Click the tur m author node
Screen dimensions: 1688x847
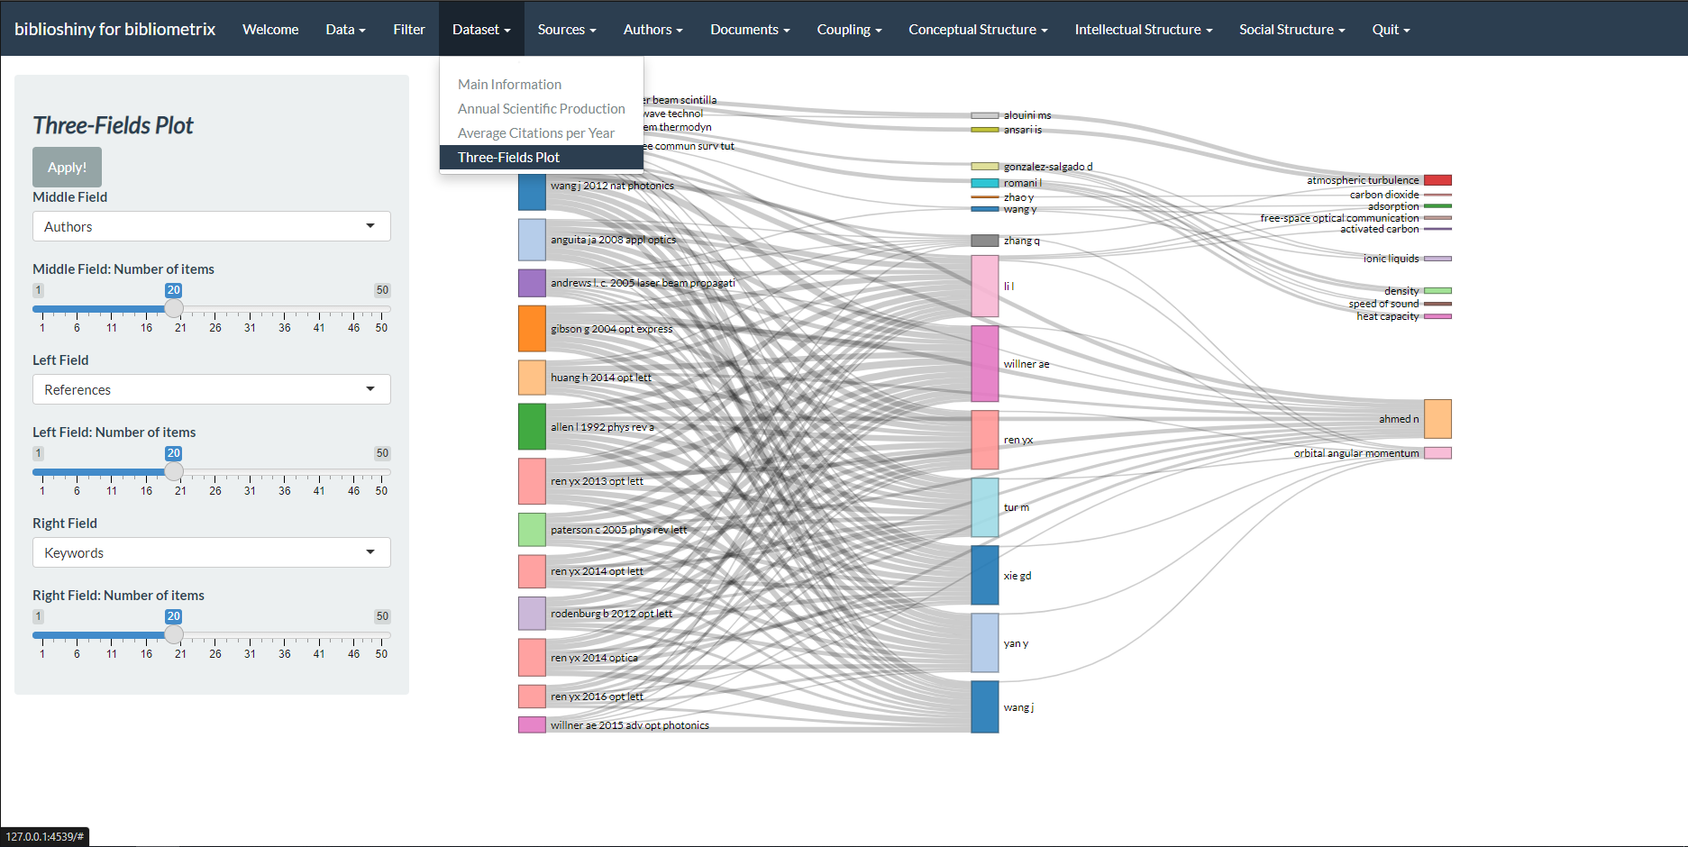pos(985,507)
